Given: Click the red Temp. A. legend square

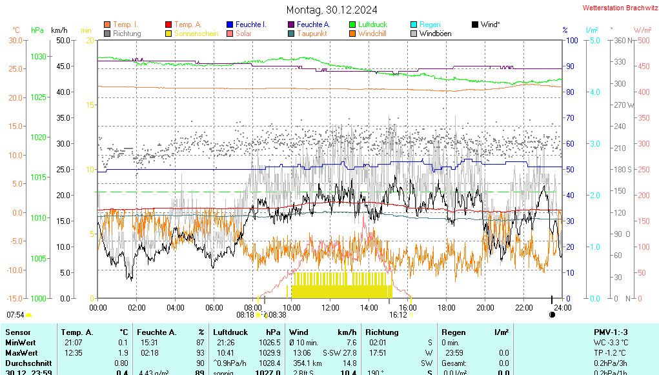Looking at the screenshot, I should click(x=169, y=25).
